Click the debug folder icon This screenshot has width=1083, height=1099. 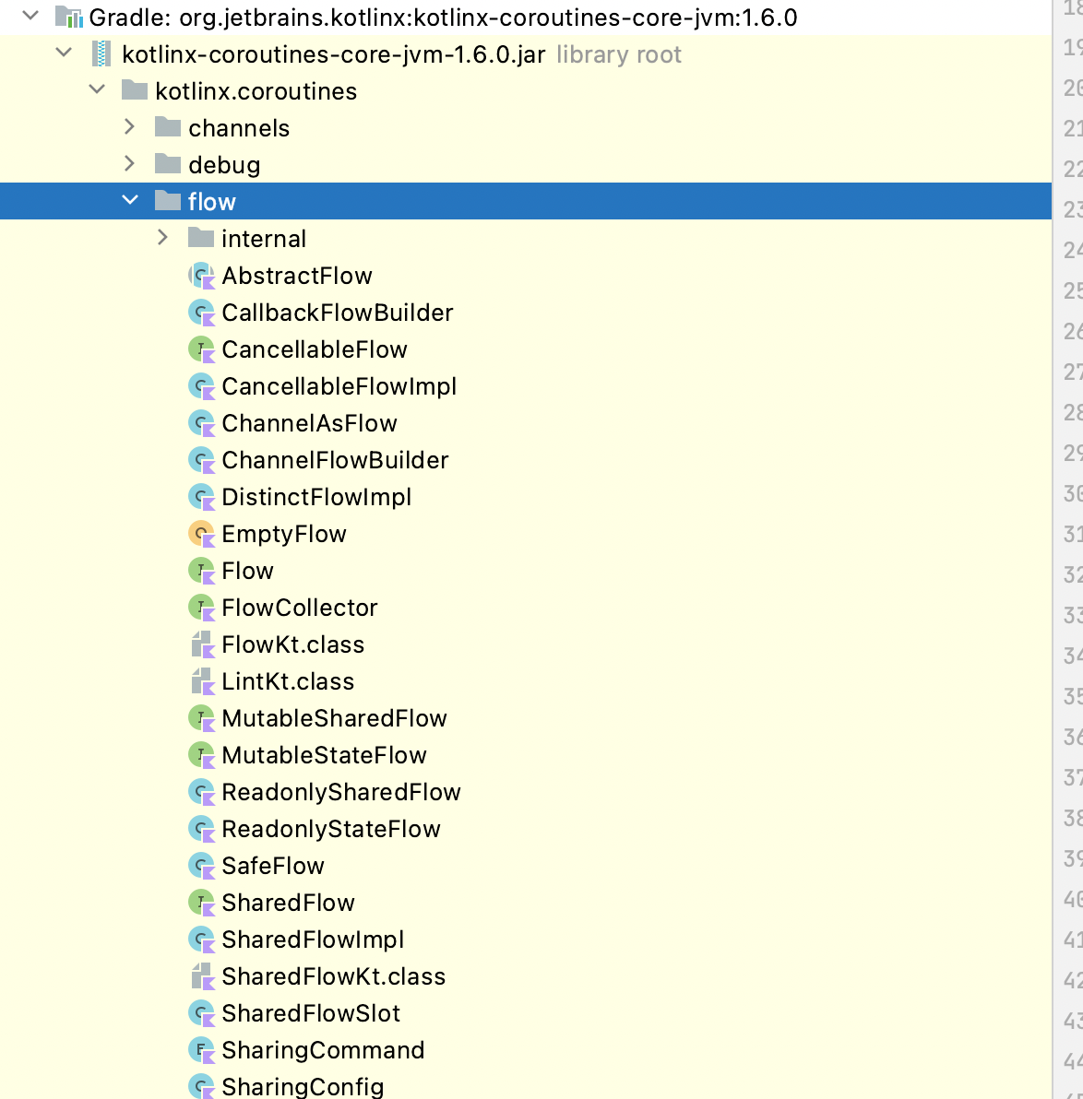tap(168, 165)
